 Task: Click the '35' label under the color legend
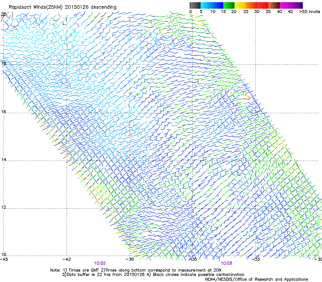click(x=268, y=12)
